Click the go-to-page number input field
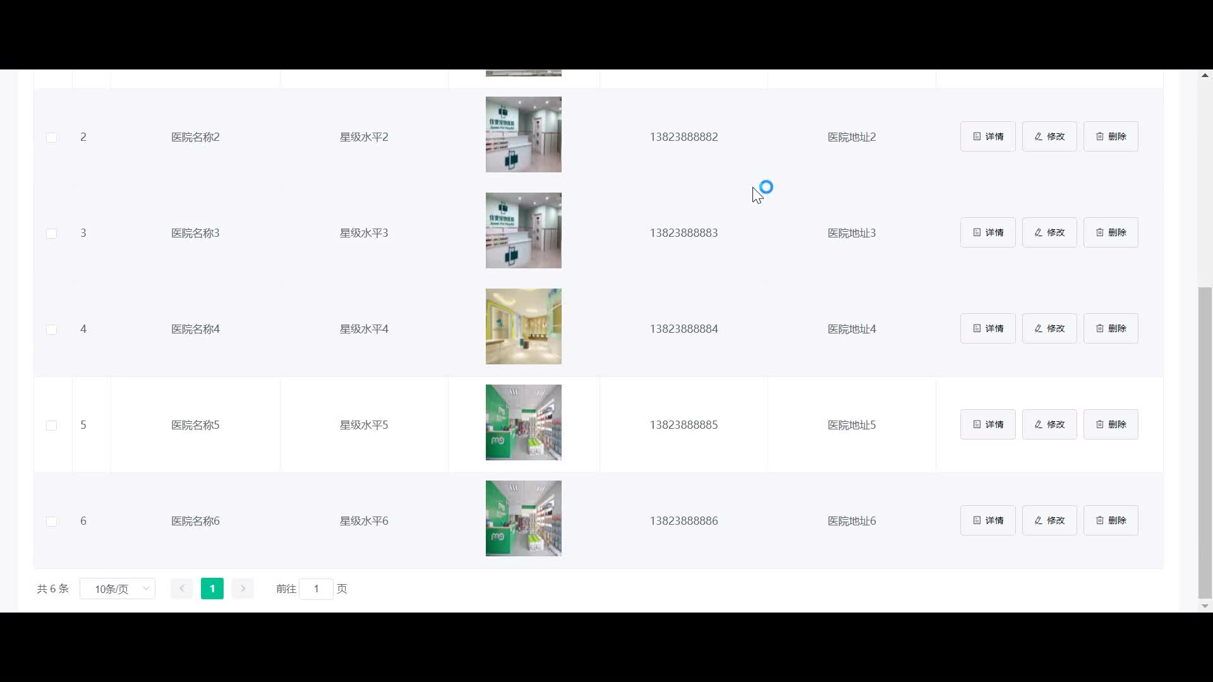1213x682 pixels. coord(316,589)
